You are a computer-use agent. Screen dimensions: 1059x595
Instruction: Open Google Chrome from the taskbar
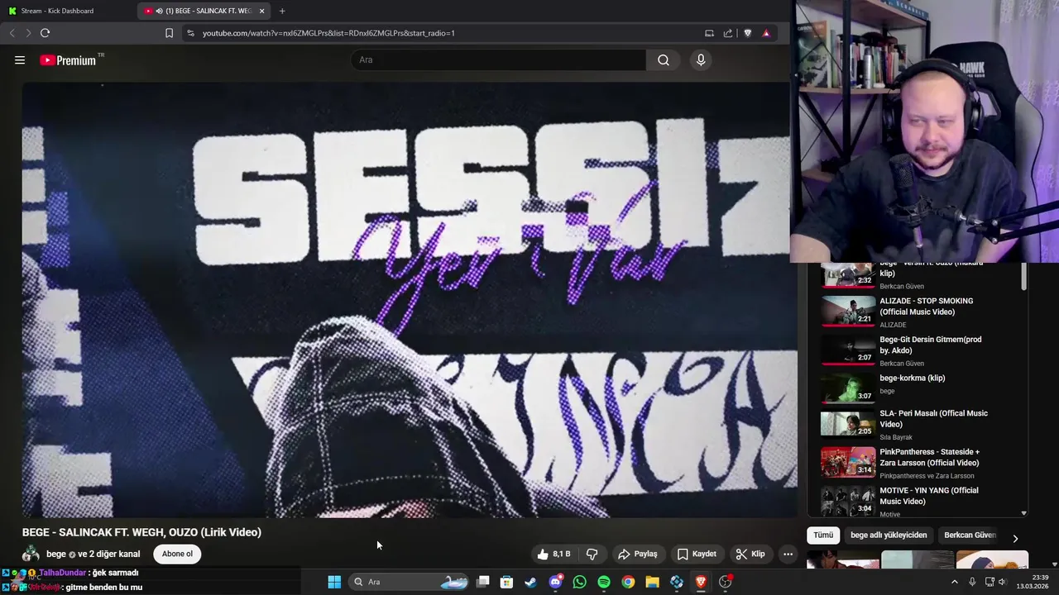click(x=628, y=582)
